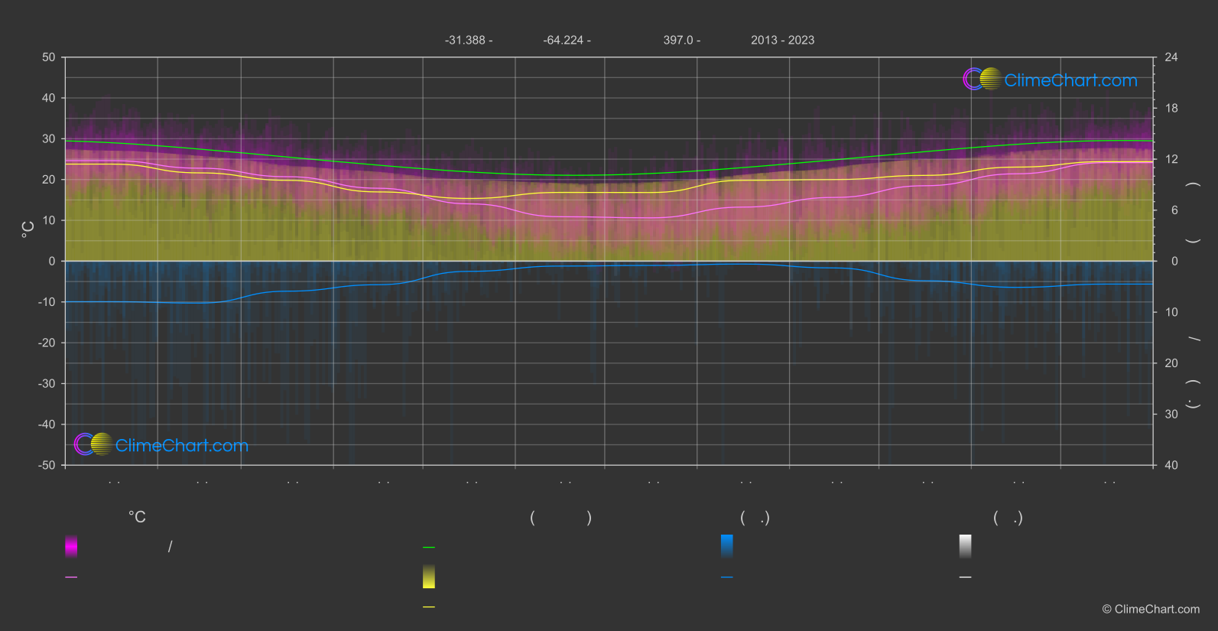The height and width of the screenshot is (631, 1218).
Task: Click the °C heading in the legend
Action: 137,518
